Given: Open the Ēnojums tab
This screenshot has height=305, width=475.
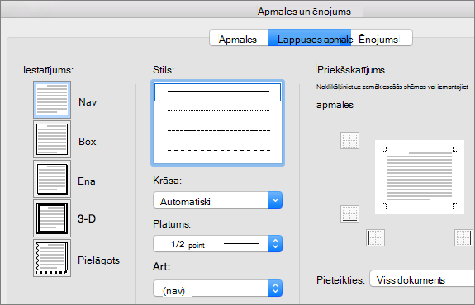Looking at the screenshot, I should 382,39.
